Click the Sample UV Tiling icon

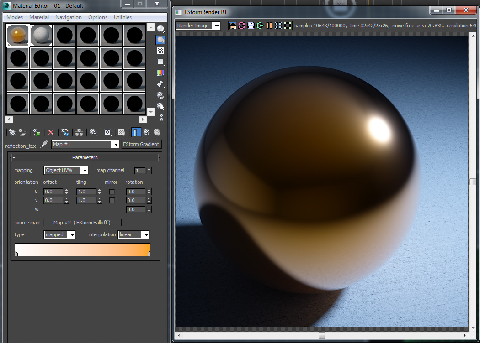point(160,62)
